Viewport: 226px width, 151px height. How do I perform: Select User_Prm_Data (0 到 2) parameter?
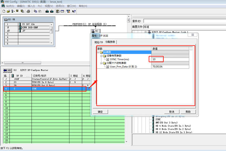click(x=123, y=67)
